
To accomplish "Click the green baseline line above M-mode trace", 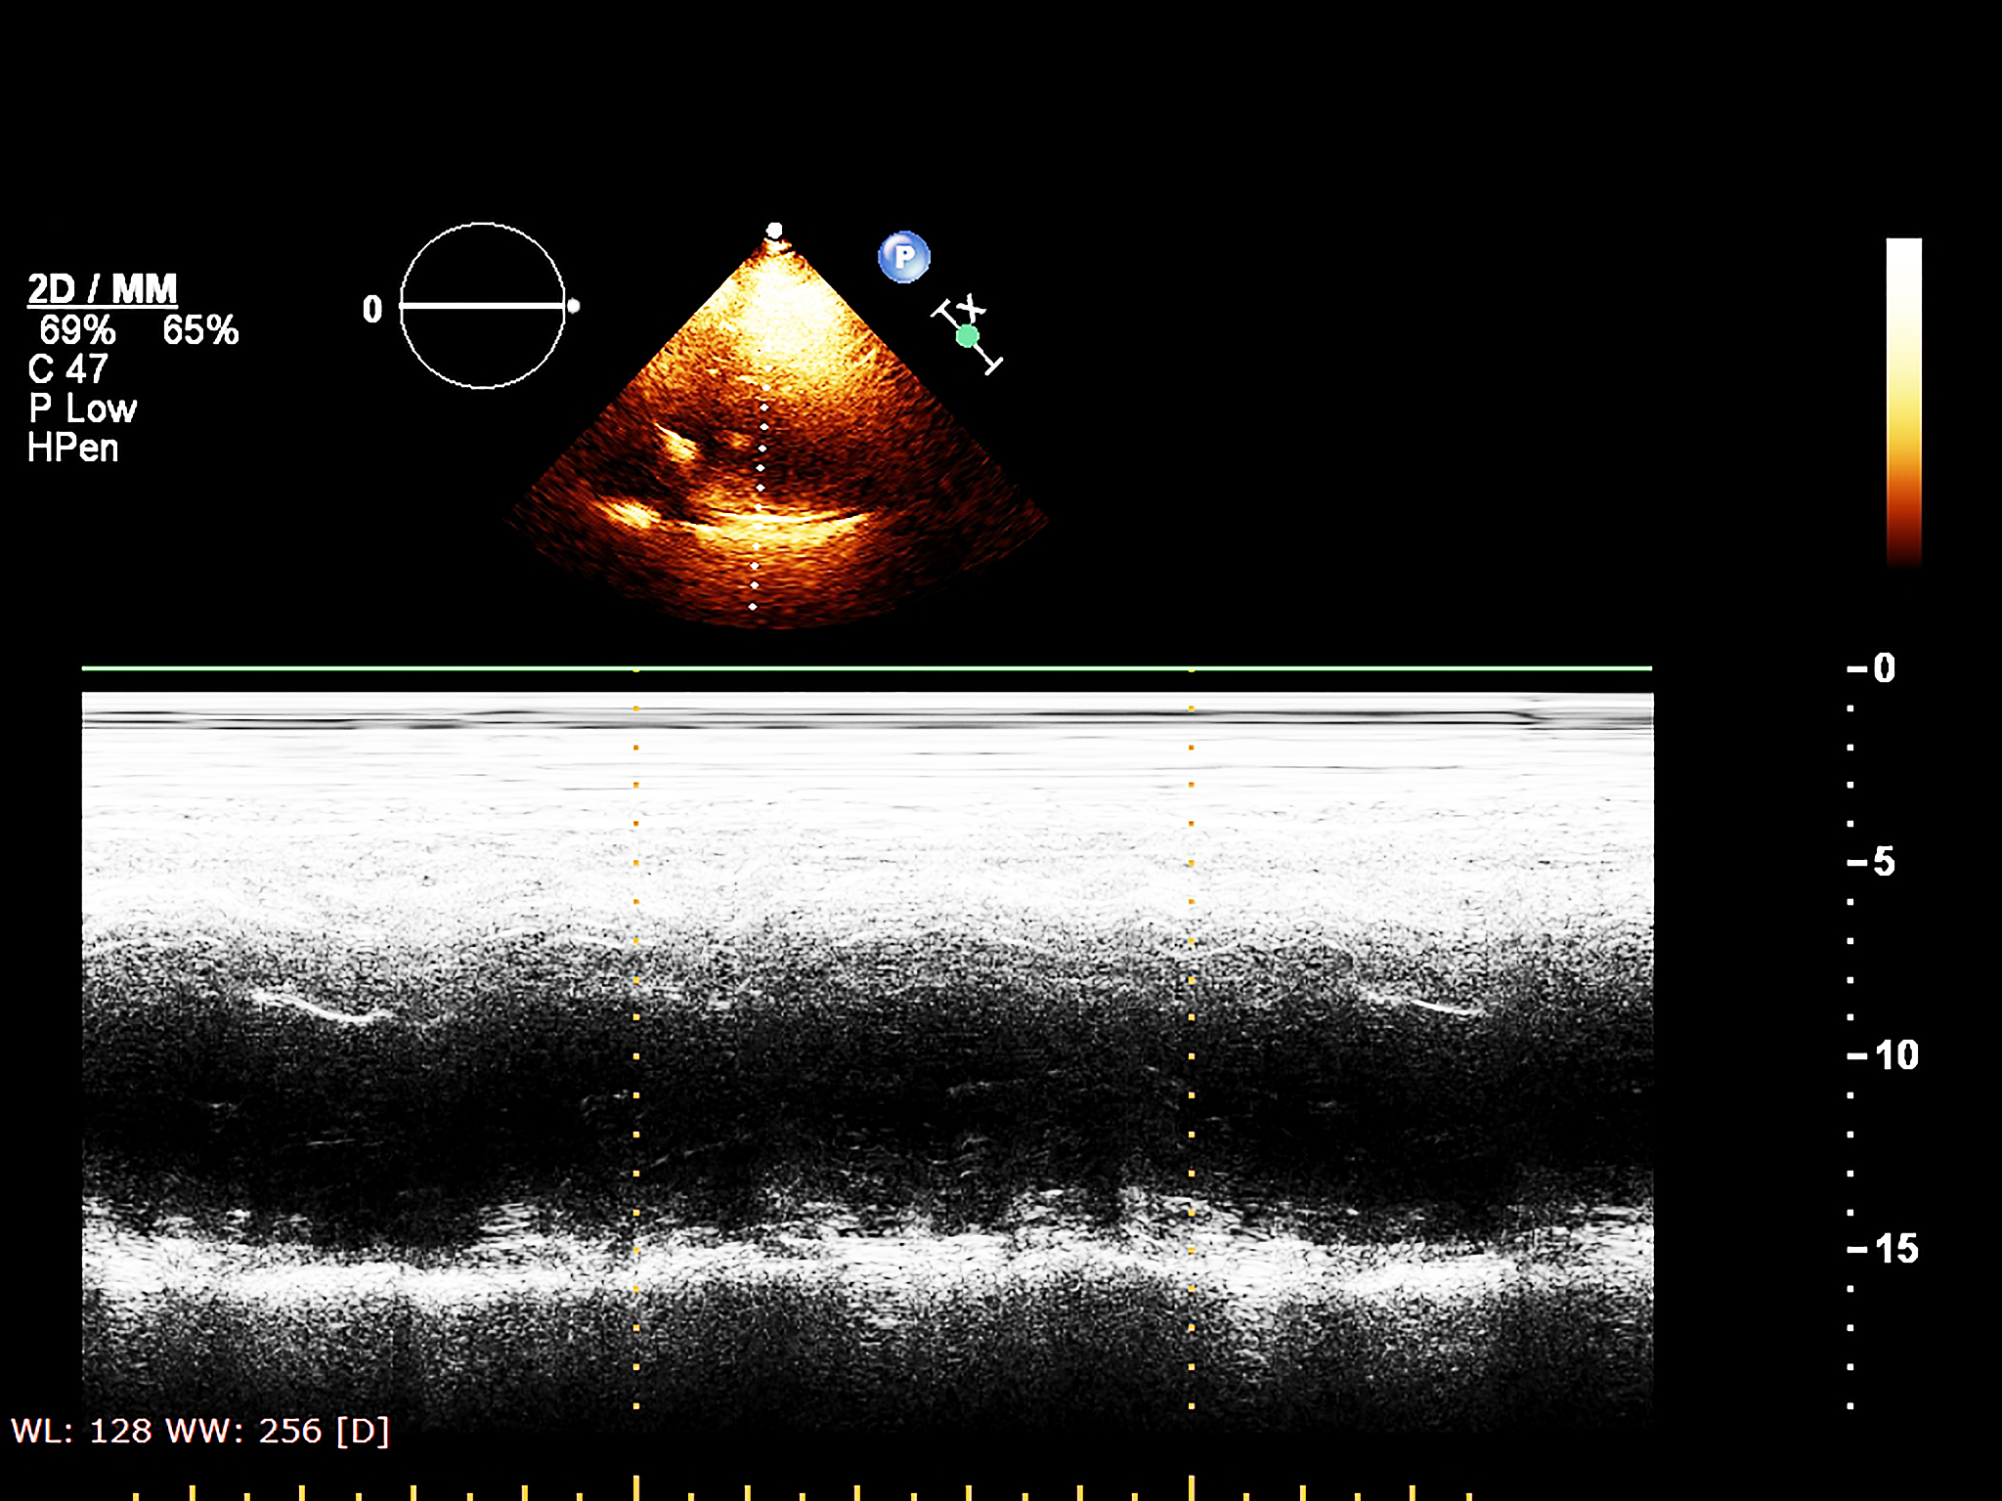I will (x=867, y=668).
